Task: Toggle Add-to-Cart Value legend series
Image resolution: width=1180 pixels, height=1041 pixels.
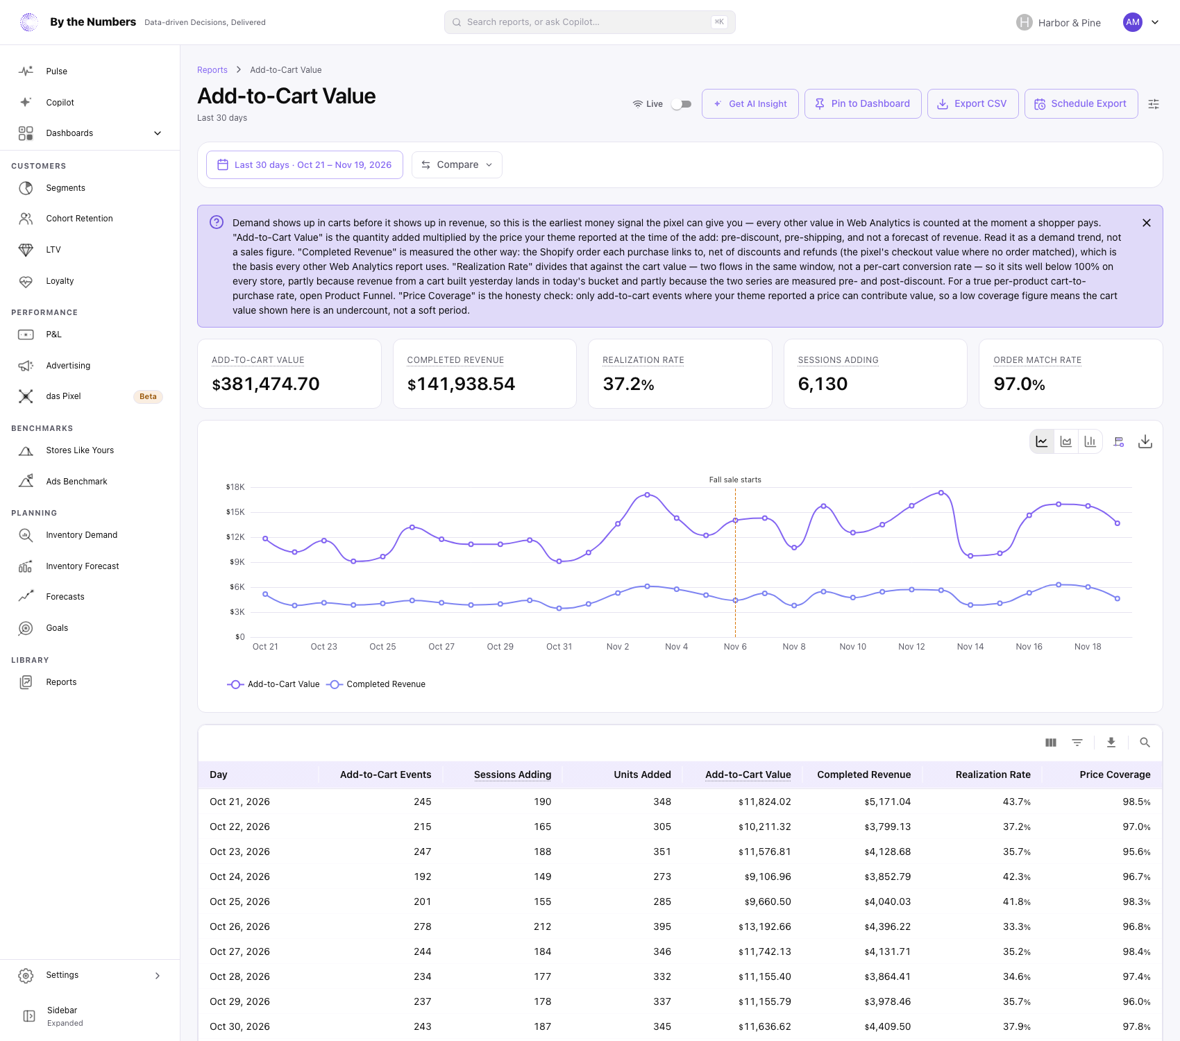Action: pyautogui.click(x=273, y=684)
